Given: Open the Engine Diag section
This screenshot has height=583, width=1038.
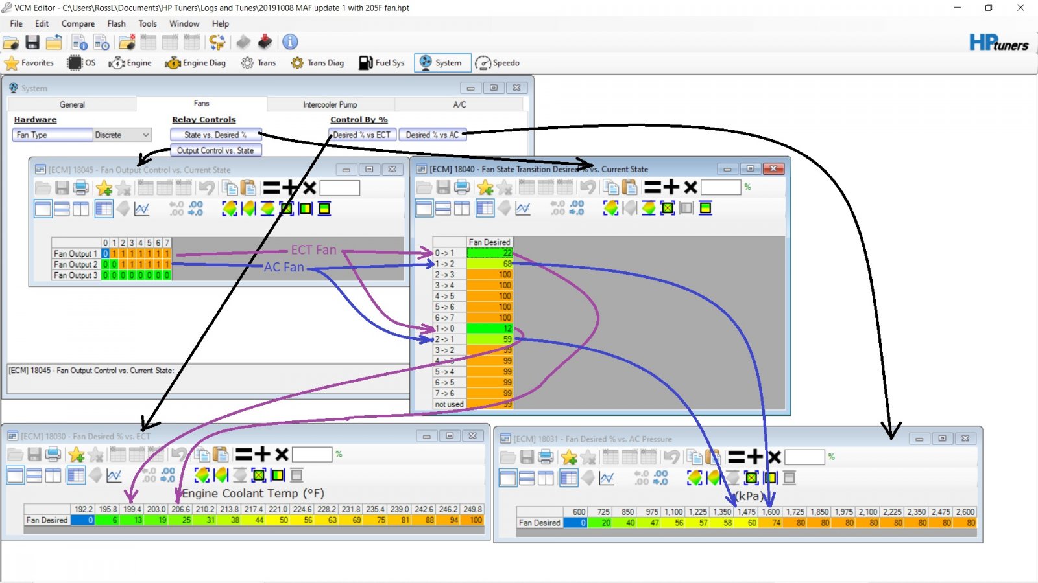Looking at the screenshot, I should (x=195, y=63).
